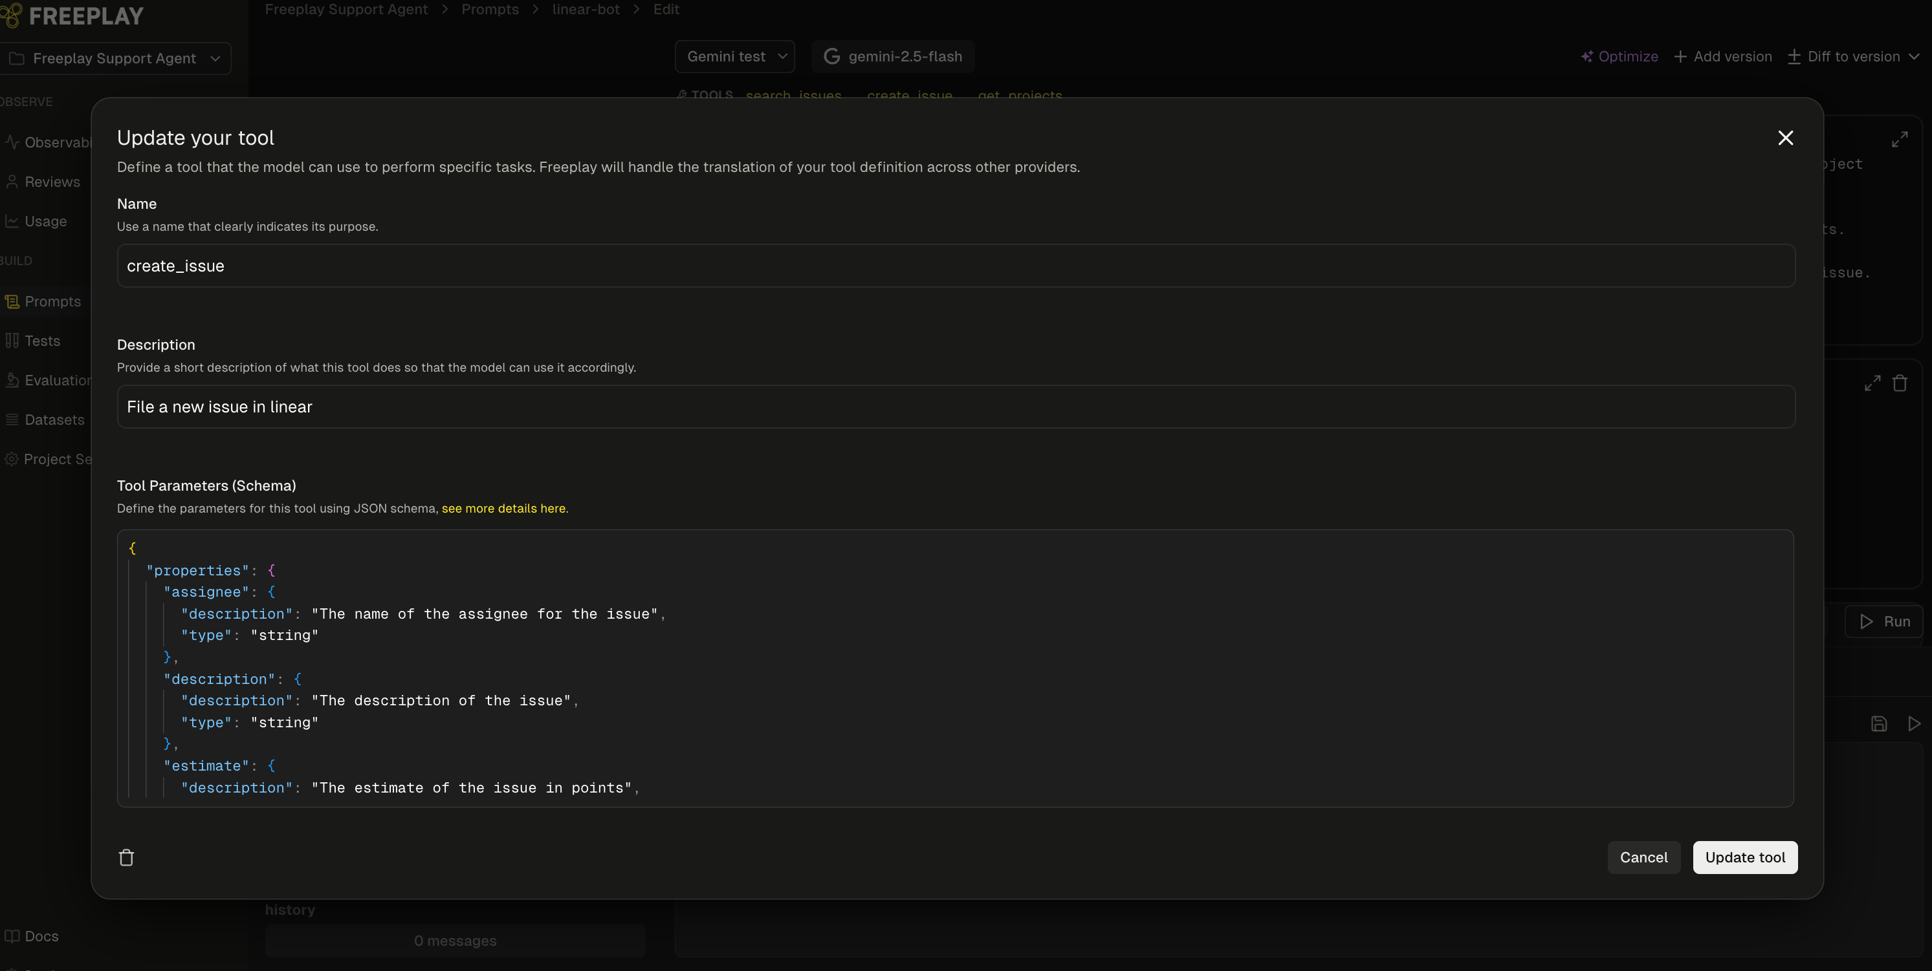Close the Update your tool dialog

[1785, 138]
